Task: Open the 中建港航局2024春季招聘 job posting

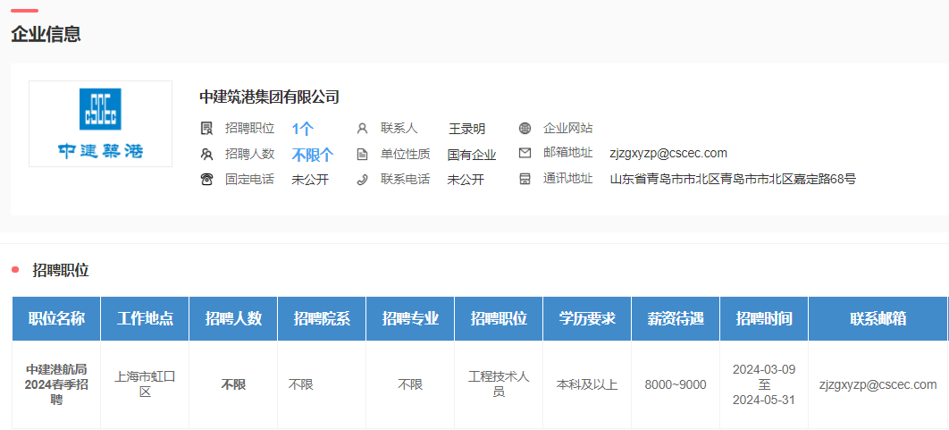Action: click(56, 384)
